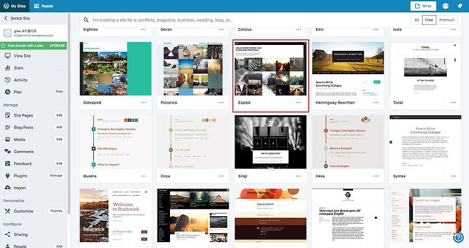Image resolution: width=469 pixels, height=248 pixels.
Task: Click Switch Site back arrow
Action: [x=6, y=18]
